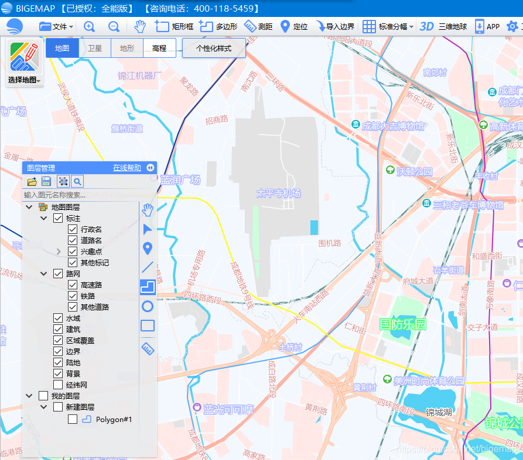Open the 选择地图 map source selector
The height and width of the screenshot is (460, 523).
[25, 80]
